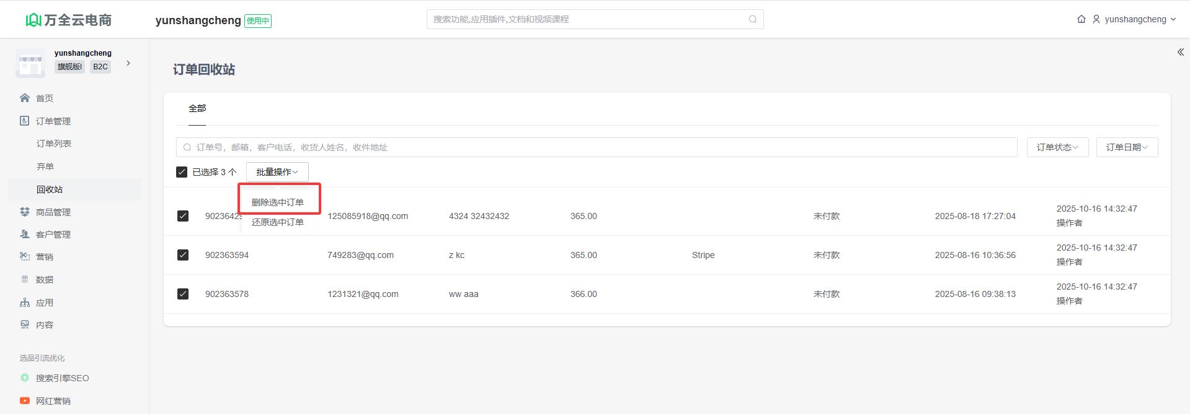The image size is (1190, 414).
Task: Choose 还原选中订单 from batch menu
Action: (x=278, y=222)
